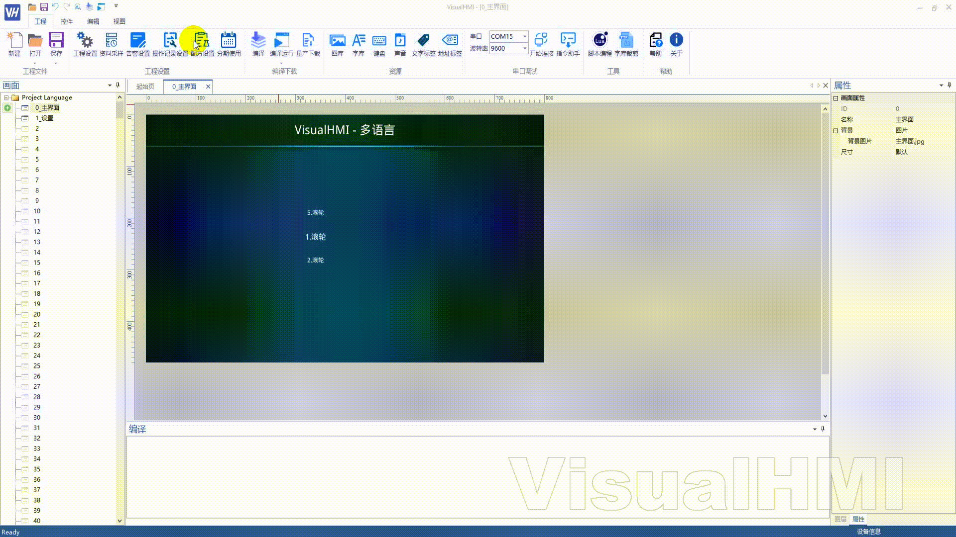Click 编译运行 compile and run

point(282,44)
